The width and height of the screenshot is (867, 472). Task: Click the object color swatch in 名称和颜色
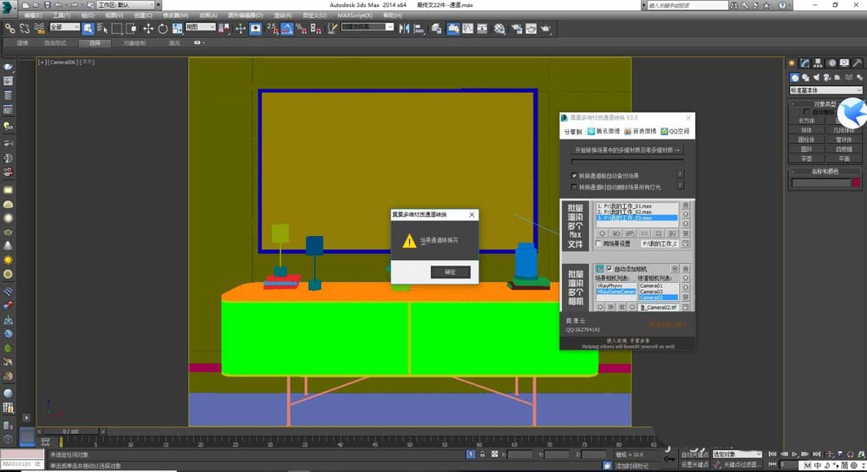[855, 182]
